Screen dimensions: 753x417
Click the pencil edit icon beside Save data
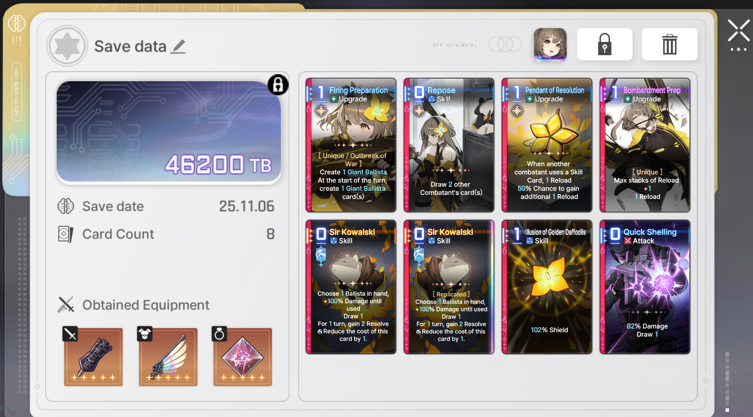tap(178, 47)
